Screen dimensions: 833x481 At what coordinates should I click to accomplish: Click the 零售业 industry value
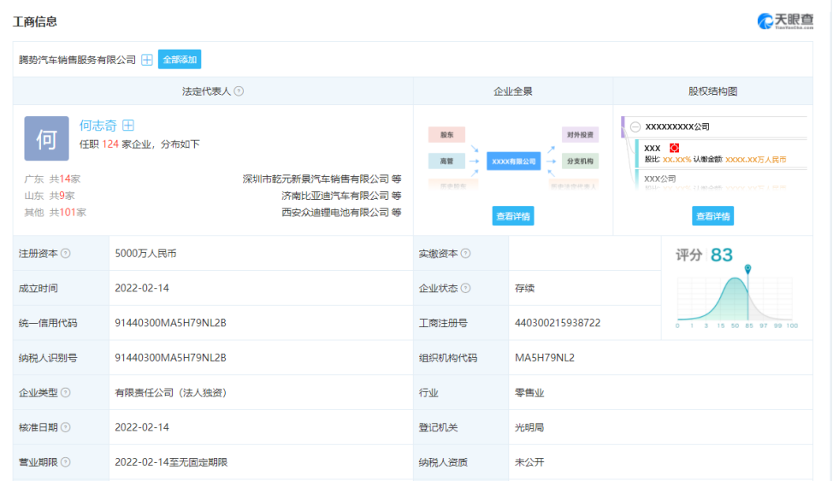[x=529, y=393]
